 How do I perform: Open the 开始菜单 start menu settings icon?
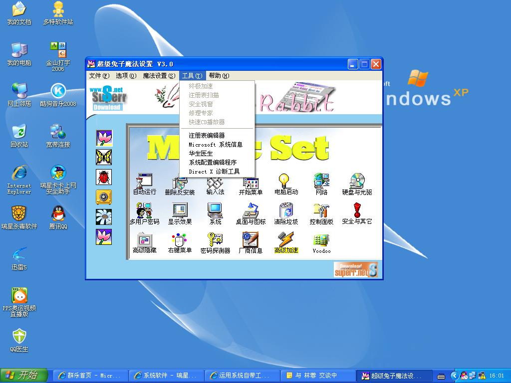tap(251, 186)
